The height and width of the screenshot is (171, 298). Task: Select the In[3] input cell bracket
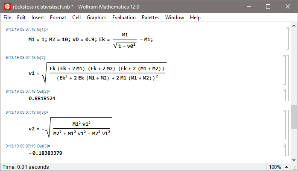[284, 126]
